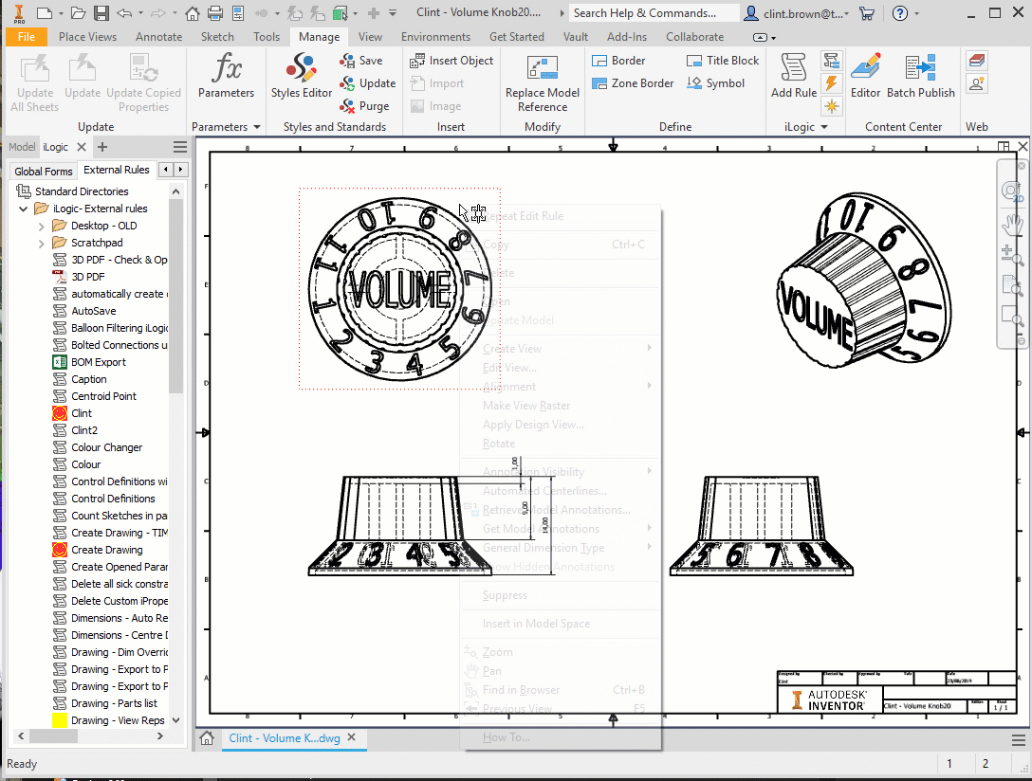Click Batch Publish in Content Center
Viewport: 1032px width, 781px height.
(920, 76)
